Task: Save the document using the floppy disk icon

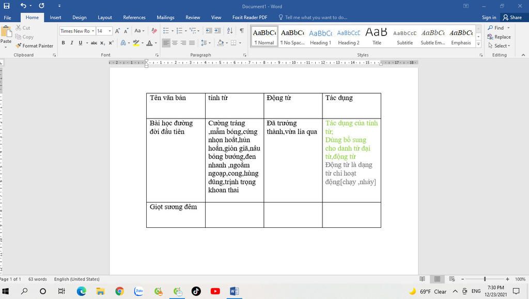Action: click(x=6, y=6)
